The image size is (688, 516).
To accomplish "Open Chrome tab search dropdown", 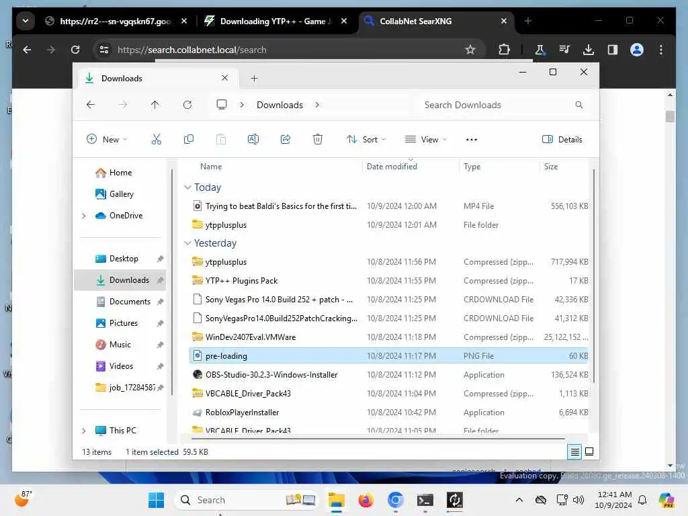I will (26, 21).
